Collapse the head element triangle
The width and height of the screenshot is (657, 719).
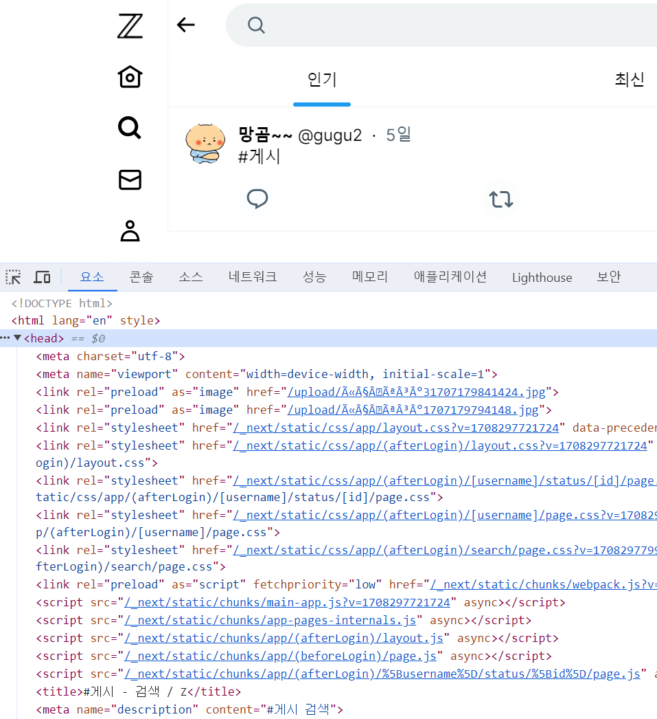point(17,338)
